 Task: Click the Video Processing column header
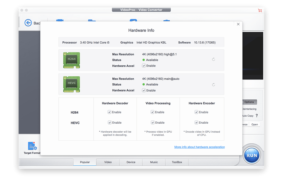pyautogui.click(x=158, y=103)
